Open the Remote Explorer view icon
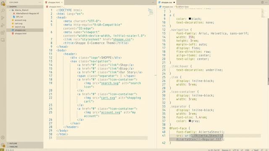Viewport: 269px width, 151px height. [x=3, y=40]
